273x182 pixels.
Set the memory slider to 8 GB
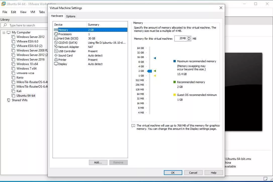pos(150,62)
